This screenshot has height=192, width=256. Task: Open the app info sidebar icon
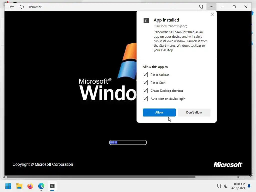[x=201, y=7]
